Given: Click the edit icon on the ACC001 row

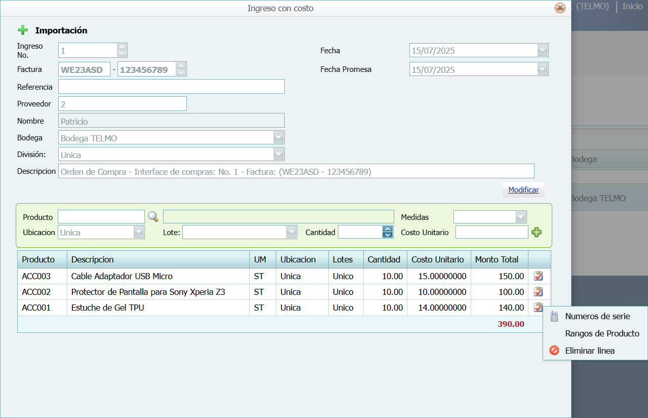Looking at the screenshot, I should click(x=538, y=307).
